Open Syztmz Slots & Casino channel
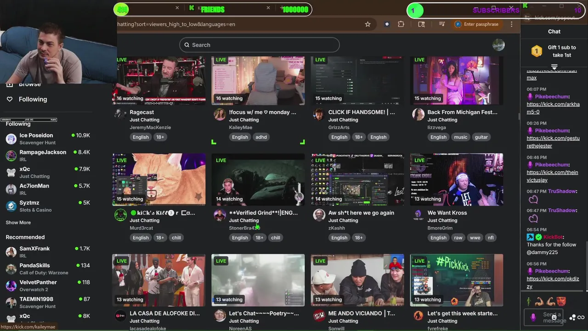 tap(48, 206)
